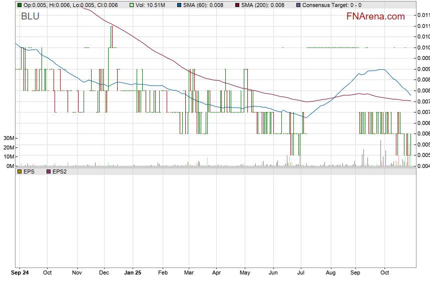Click the light green Vol legend swatch
The image size is (430, 283).
[132, 5]
